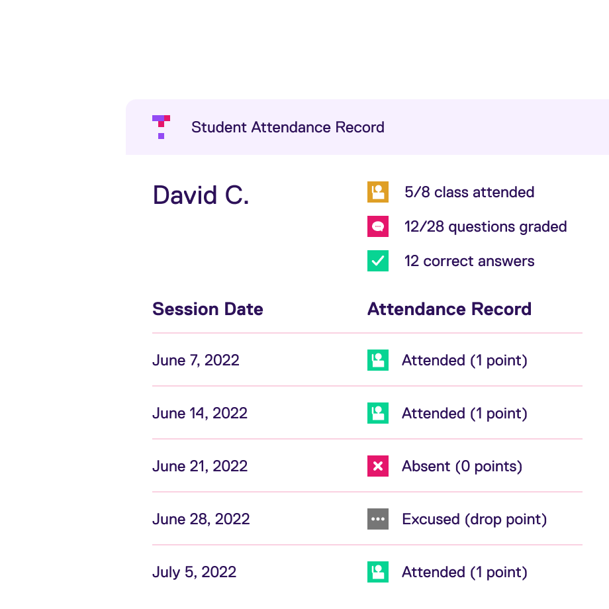
Task: Click the Attendance Record column header
Action: (x=449, y=309)
